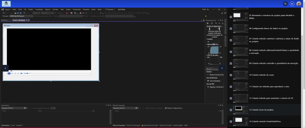Adjust the media player volume slider
This screenshot has height=128, width=305.
click(x=27, y=73)
